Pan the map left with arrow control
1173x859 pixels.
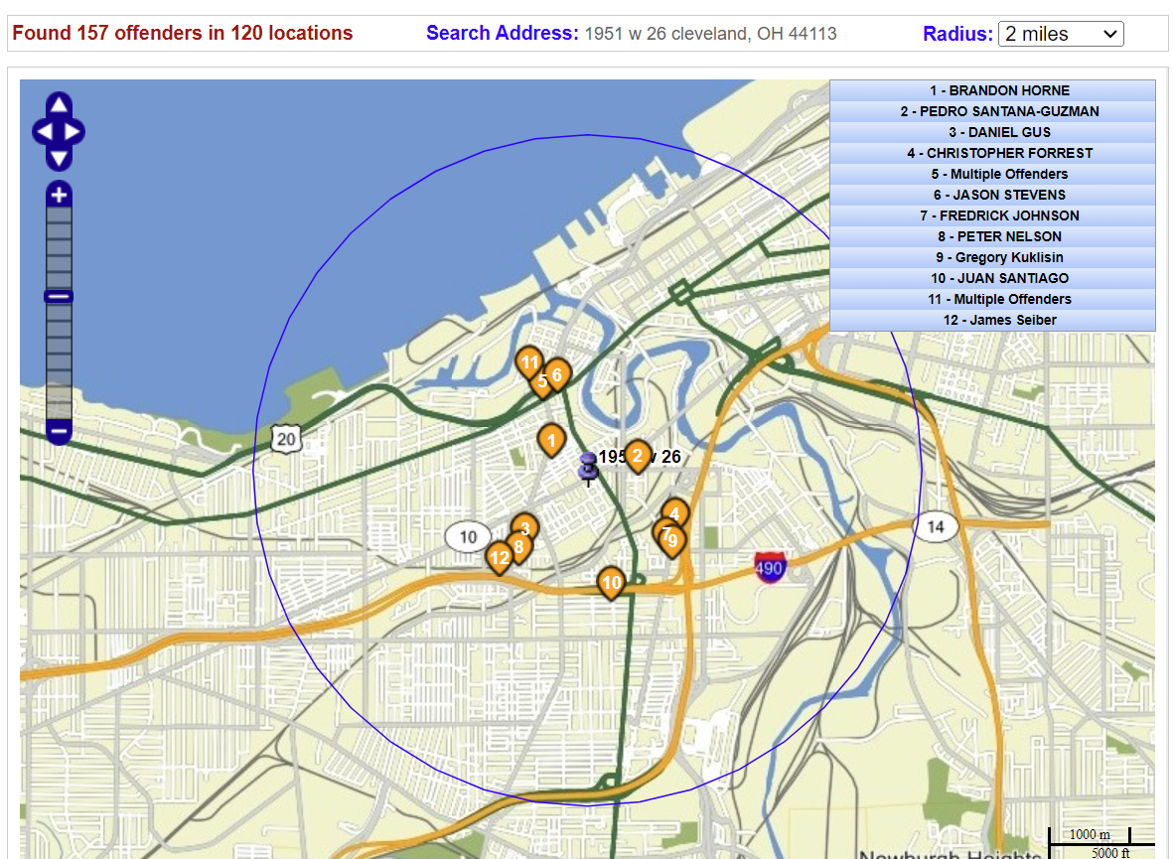click(44, 132)
